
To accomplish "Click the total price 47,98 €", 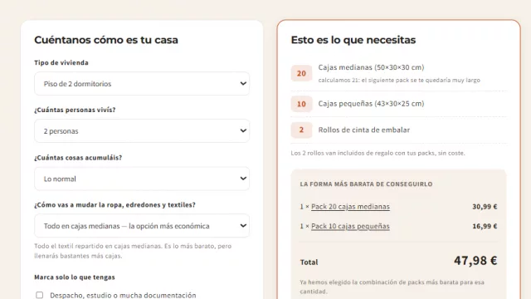I will pyautogui.click(x=475, y=260).
